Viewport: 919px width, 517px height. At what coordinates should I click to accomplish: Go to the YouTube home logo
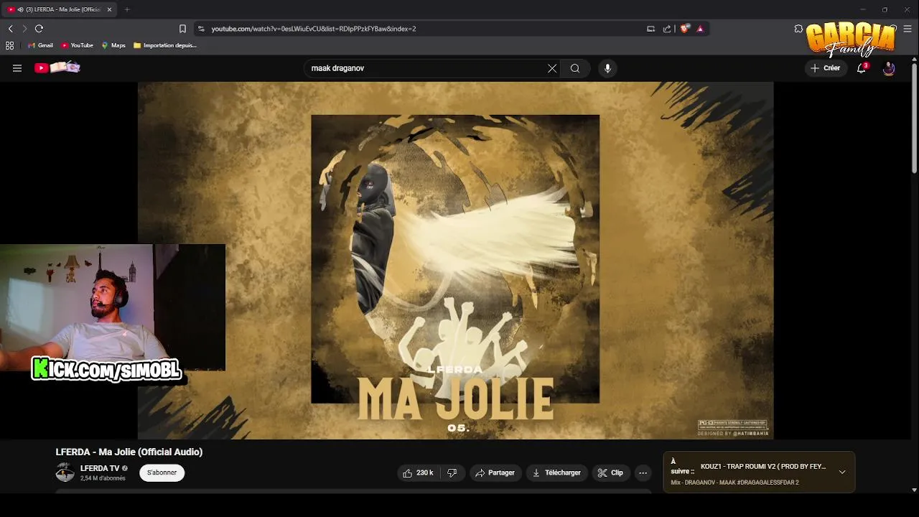(57, 67)
